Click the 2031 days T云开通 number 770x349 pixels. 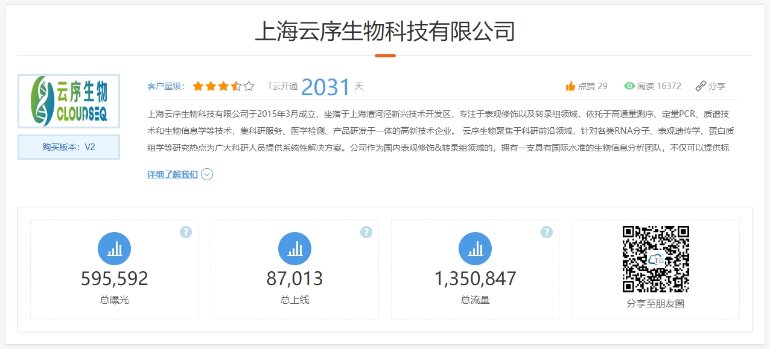[x=325, y=87]
